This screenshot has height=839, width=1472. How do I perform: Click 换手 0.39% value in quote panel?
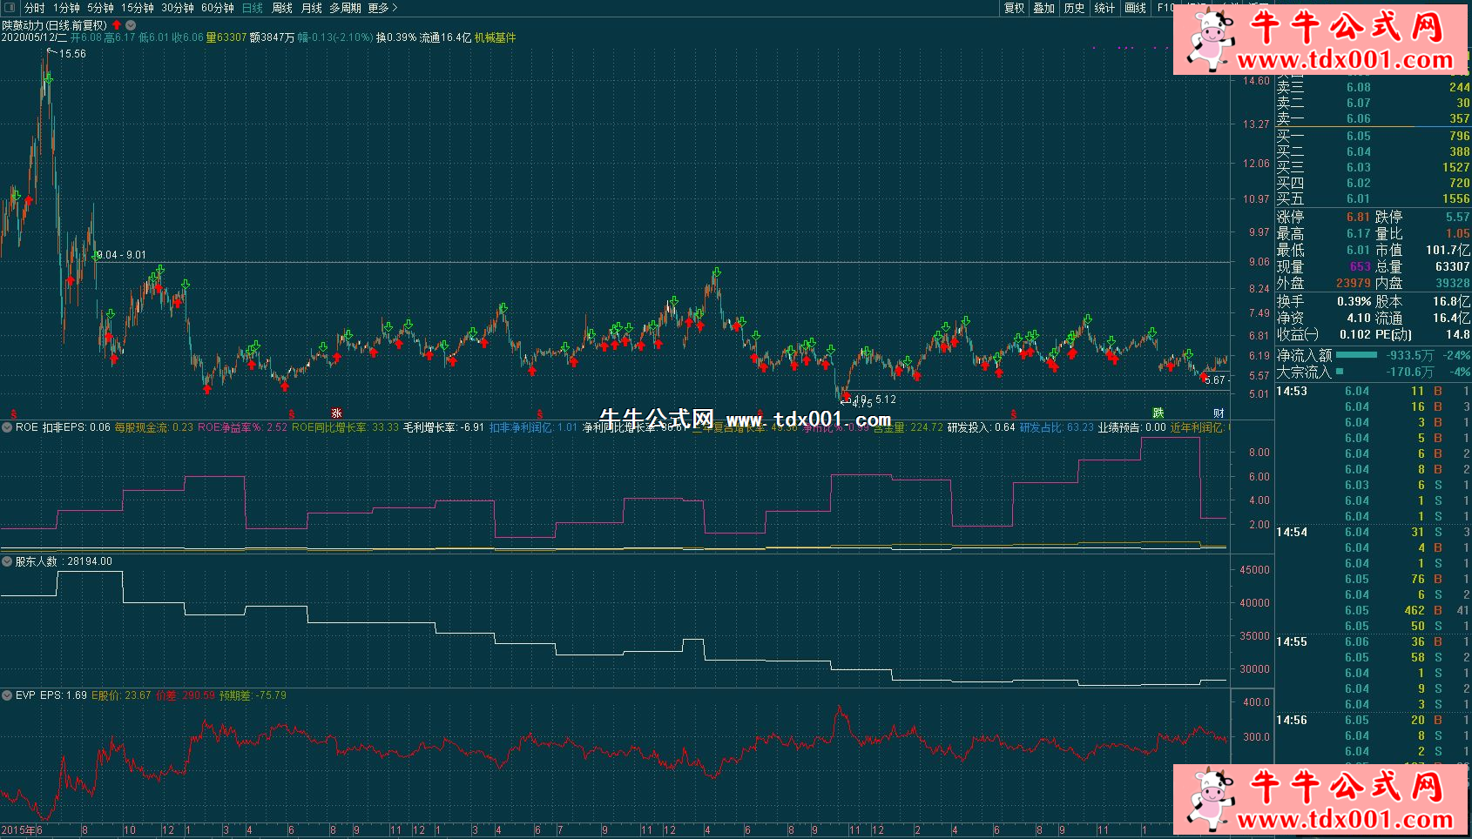1354,301
